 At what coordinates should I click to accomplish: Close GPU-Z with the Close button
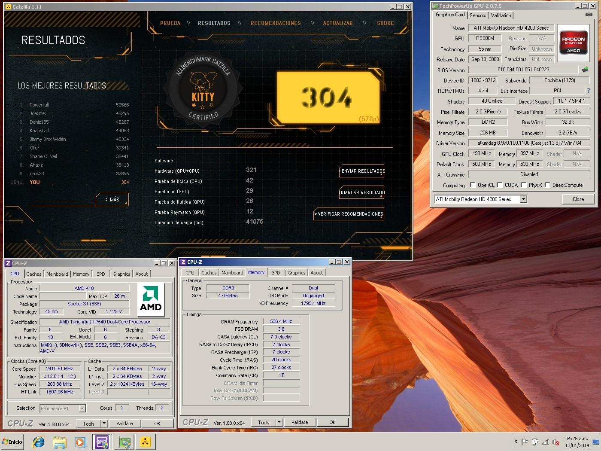(578, 199)
